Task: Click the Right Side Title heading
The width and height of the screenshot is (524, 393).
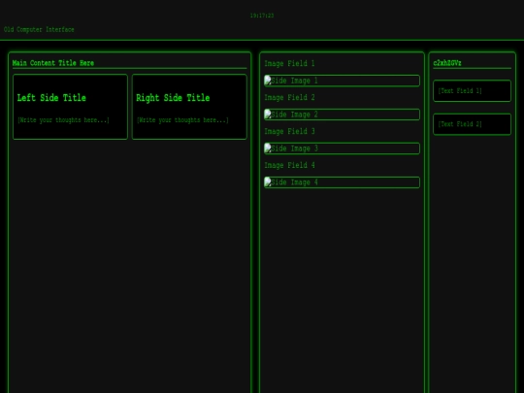Action: point(173,98)
